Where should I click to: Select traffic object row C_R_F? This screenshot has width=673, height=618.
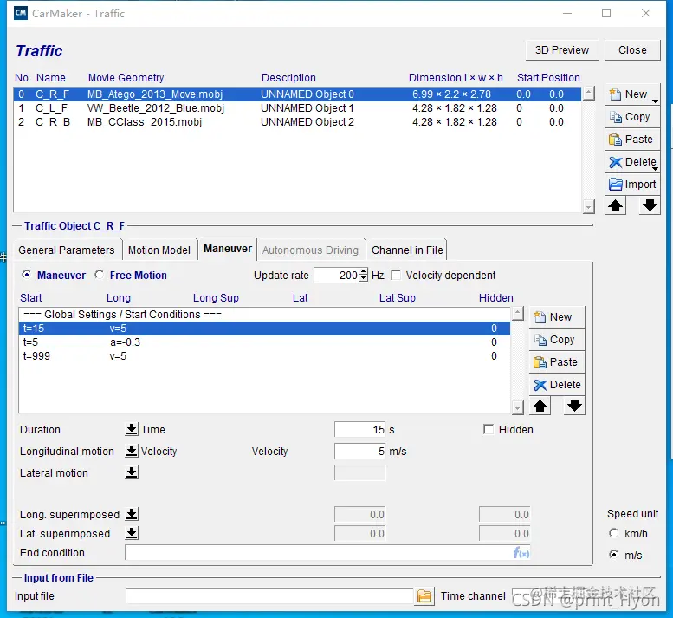[x=297, y=94]
